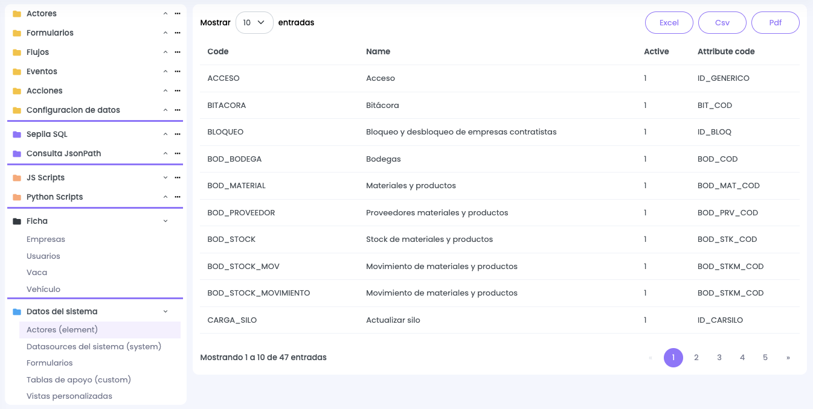
Task: Click the ID_GENERICO attribute cell
Action: tap(724, 78)
